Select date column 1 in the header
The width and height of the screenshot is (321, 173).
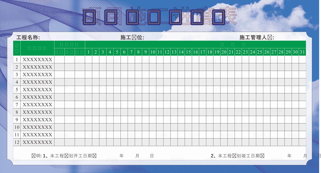[x=88, y=52]
